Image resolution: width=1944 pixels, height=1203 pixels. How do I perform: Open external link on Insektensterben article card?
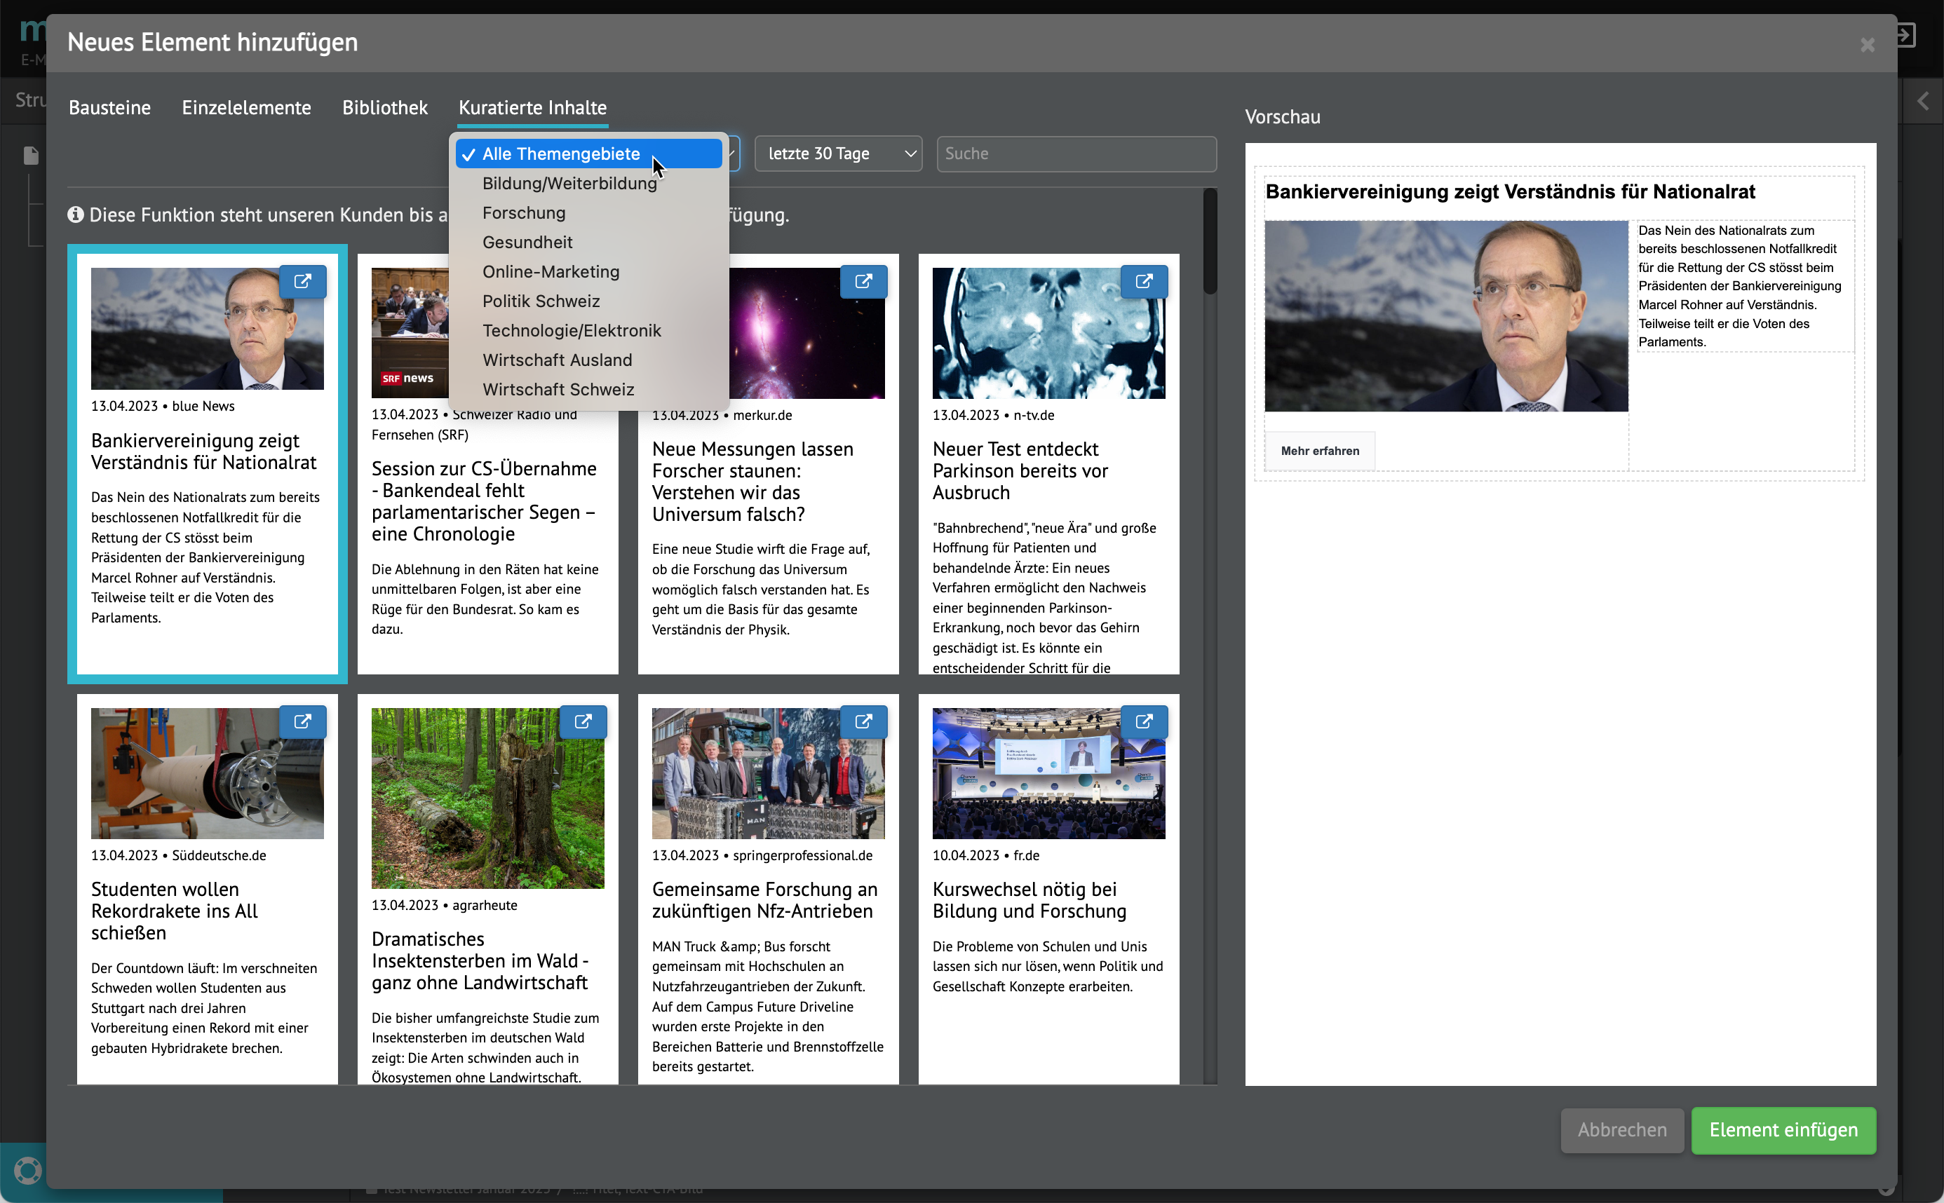coord(583,721)
